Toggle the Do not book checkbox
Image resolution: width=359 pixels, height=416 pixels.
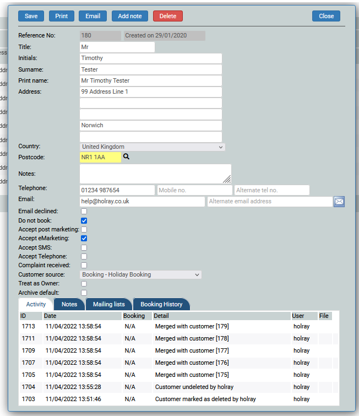point(84,220)
